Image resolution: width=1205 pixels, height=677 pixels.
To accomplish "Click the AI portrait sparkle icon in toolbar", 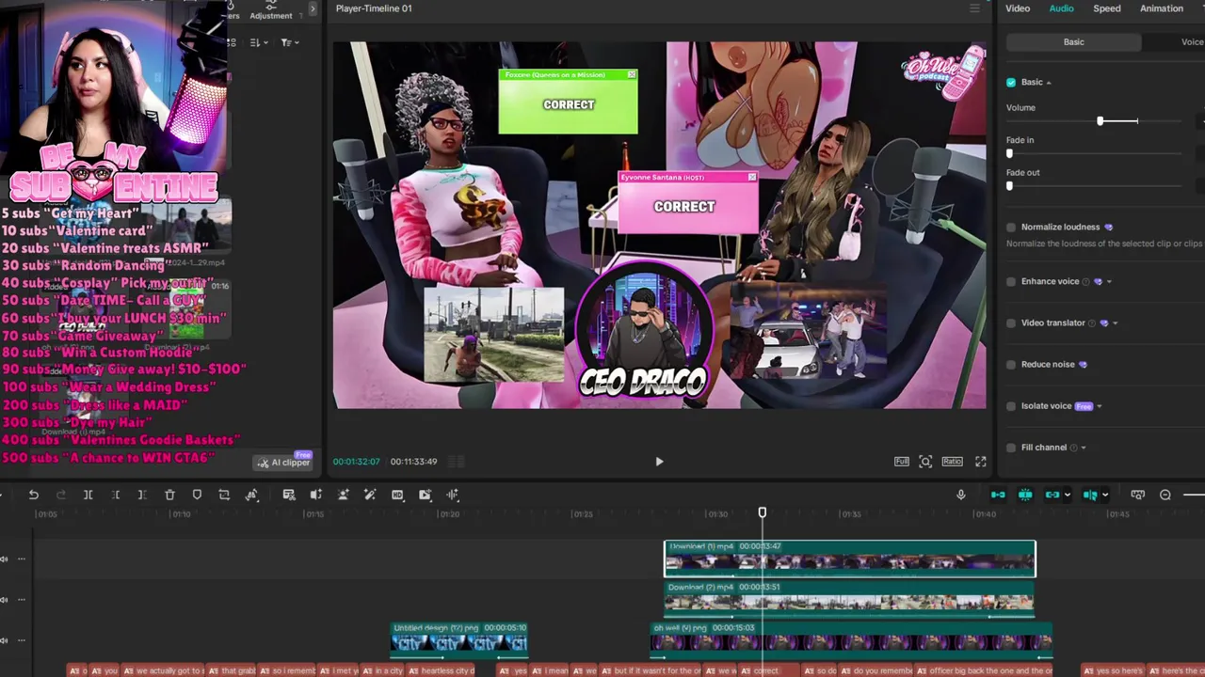I will click(343, 495).
